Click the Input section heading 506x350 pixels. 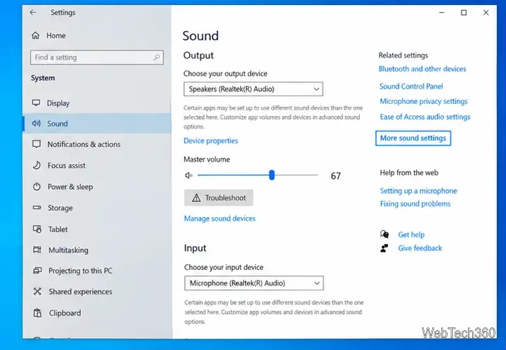pyautogui.click(x=195, y=248)
